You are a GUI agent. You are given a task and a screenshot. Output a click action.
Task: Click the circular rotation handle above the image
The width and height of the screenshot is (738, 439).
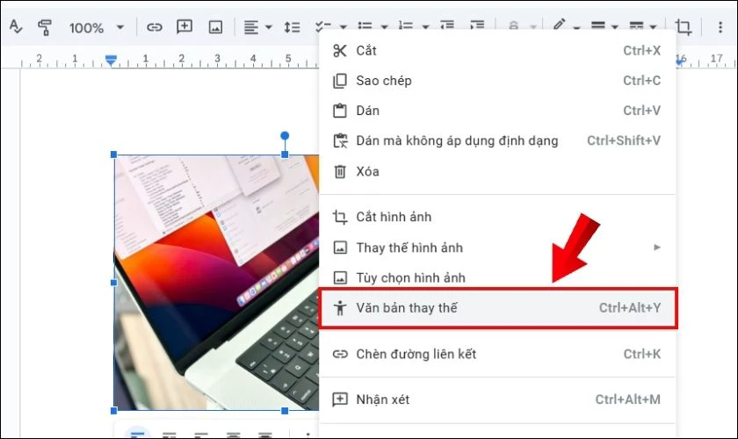[x=285, y=135]
